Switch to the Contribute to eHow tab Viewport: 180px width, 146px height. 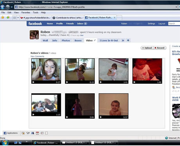(68, 18)
